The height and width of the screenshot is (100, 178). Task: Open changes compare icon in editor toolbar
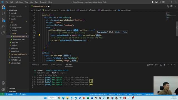pos(168,6)
